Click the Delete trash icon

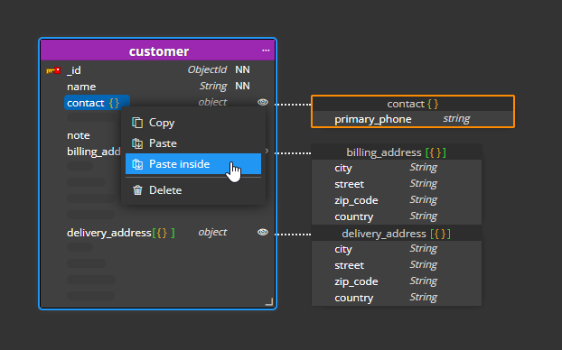click(137, 190)
